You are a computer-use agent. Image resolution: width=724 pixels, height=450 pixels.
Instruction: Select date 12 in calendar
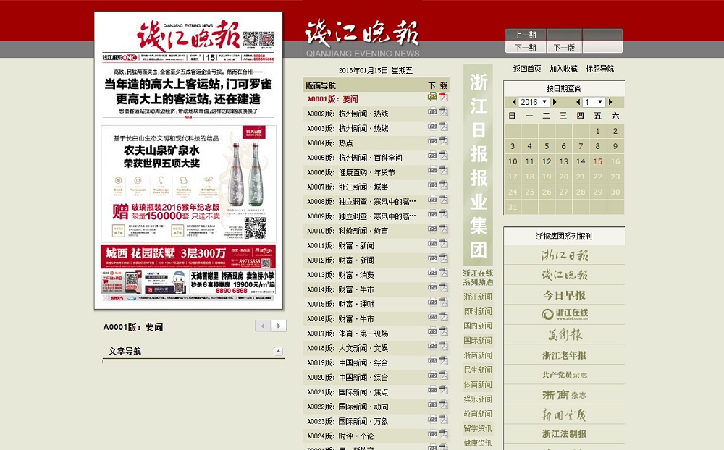[547, 161]
